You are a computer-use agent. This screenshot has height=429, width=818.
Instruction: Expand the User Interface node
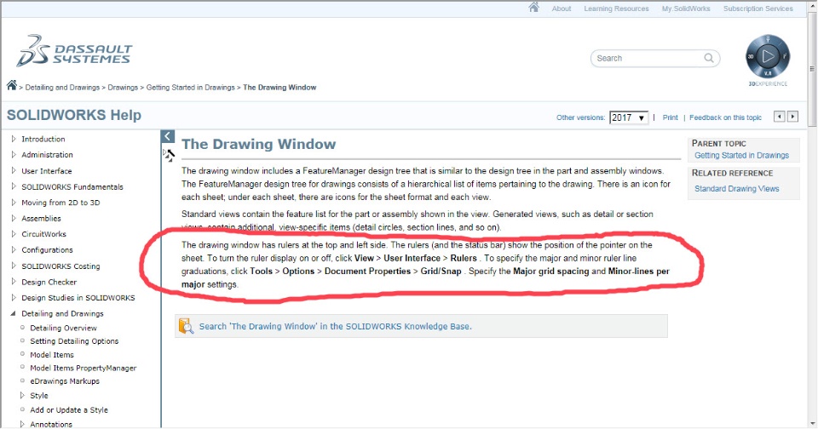tap(14, 170)
